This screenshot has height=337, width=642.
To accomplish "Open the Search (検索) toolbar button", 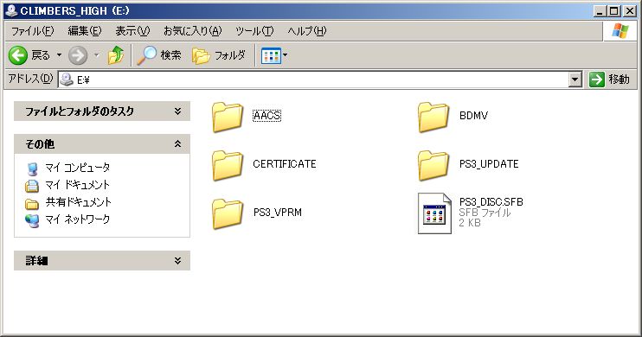I will [159, 55].
